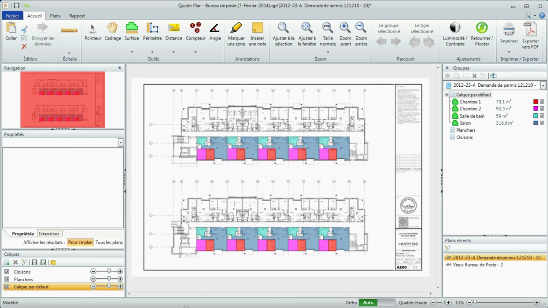Open recent plan Vieux Bureau de Poste - 2
Screen dimensions: 548x308
pyautogui.click(x=477, y=265)
